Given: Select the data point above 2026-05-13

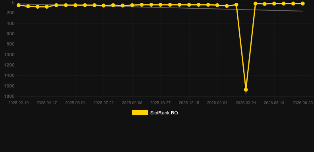Looking at the screenshot, I should click(274, 4).
